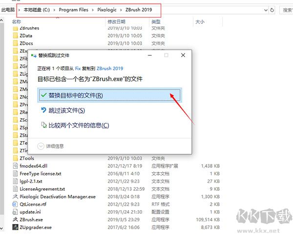Screen dimensions: 293x234
Task: Open Fix source folder link
Action: [78, 69]
